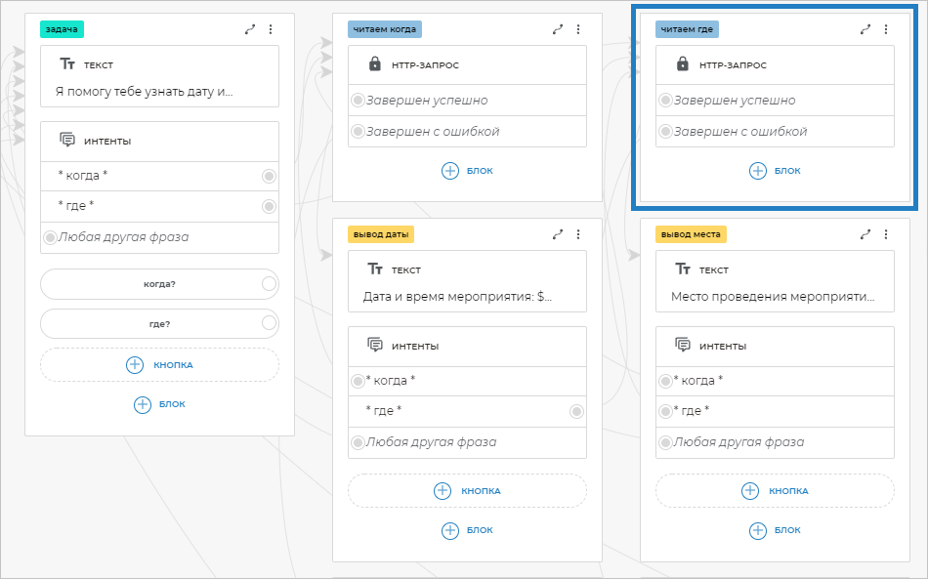
Task: Open three-dot menu of задача block
Action: 271,29
